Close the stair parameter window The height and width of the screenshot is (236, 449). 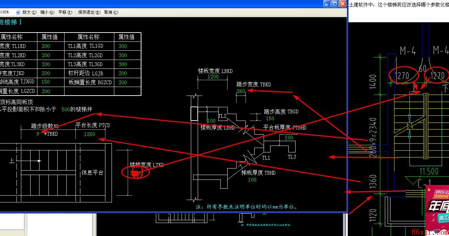pyautogui.click(x=343, y=4)
